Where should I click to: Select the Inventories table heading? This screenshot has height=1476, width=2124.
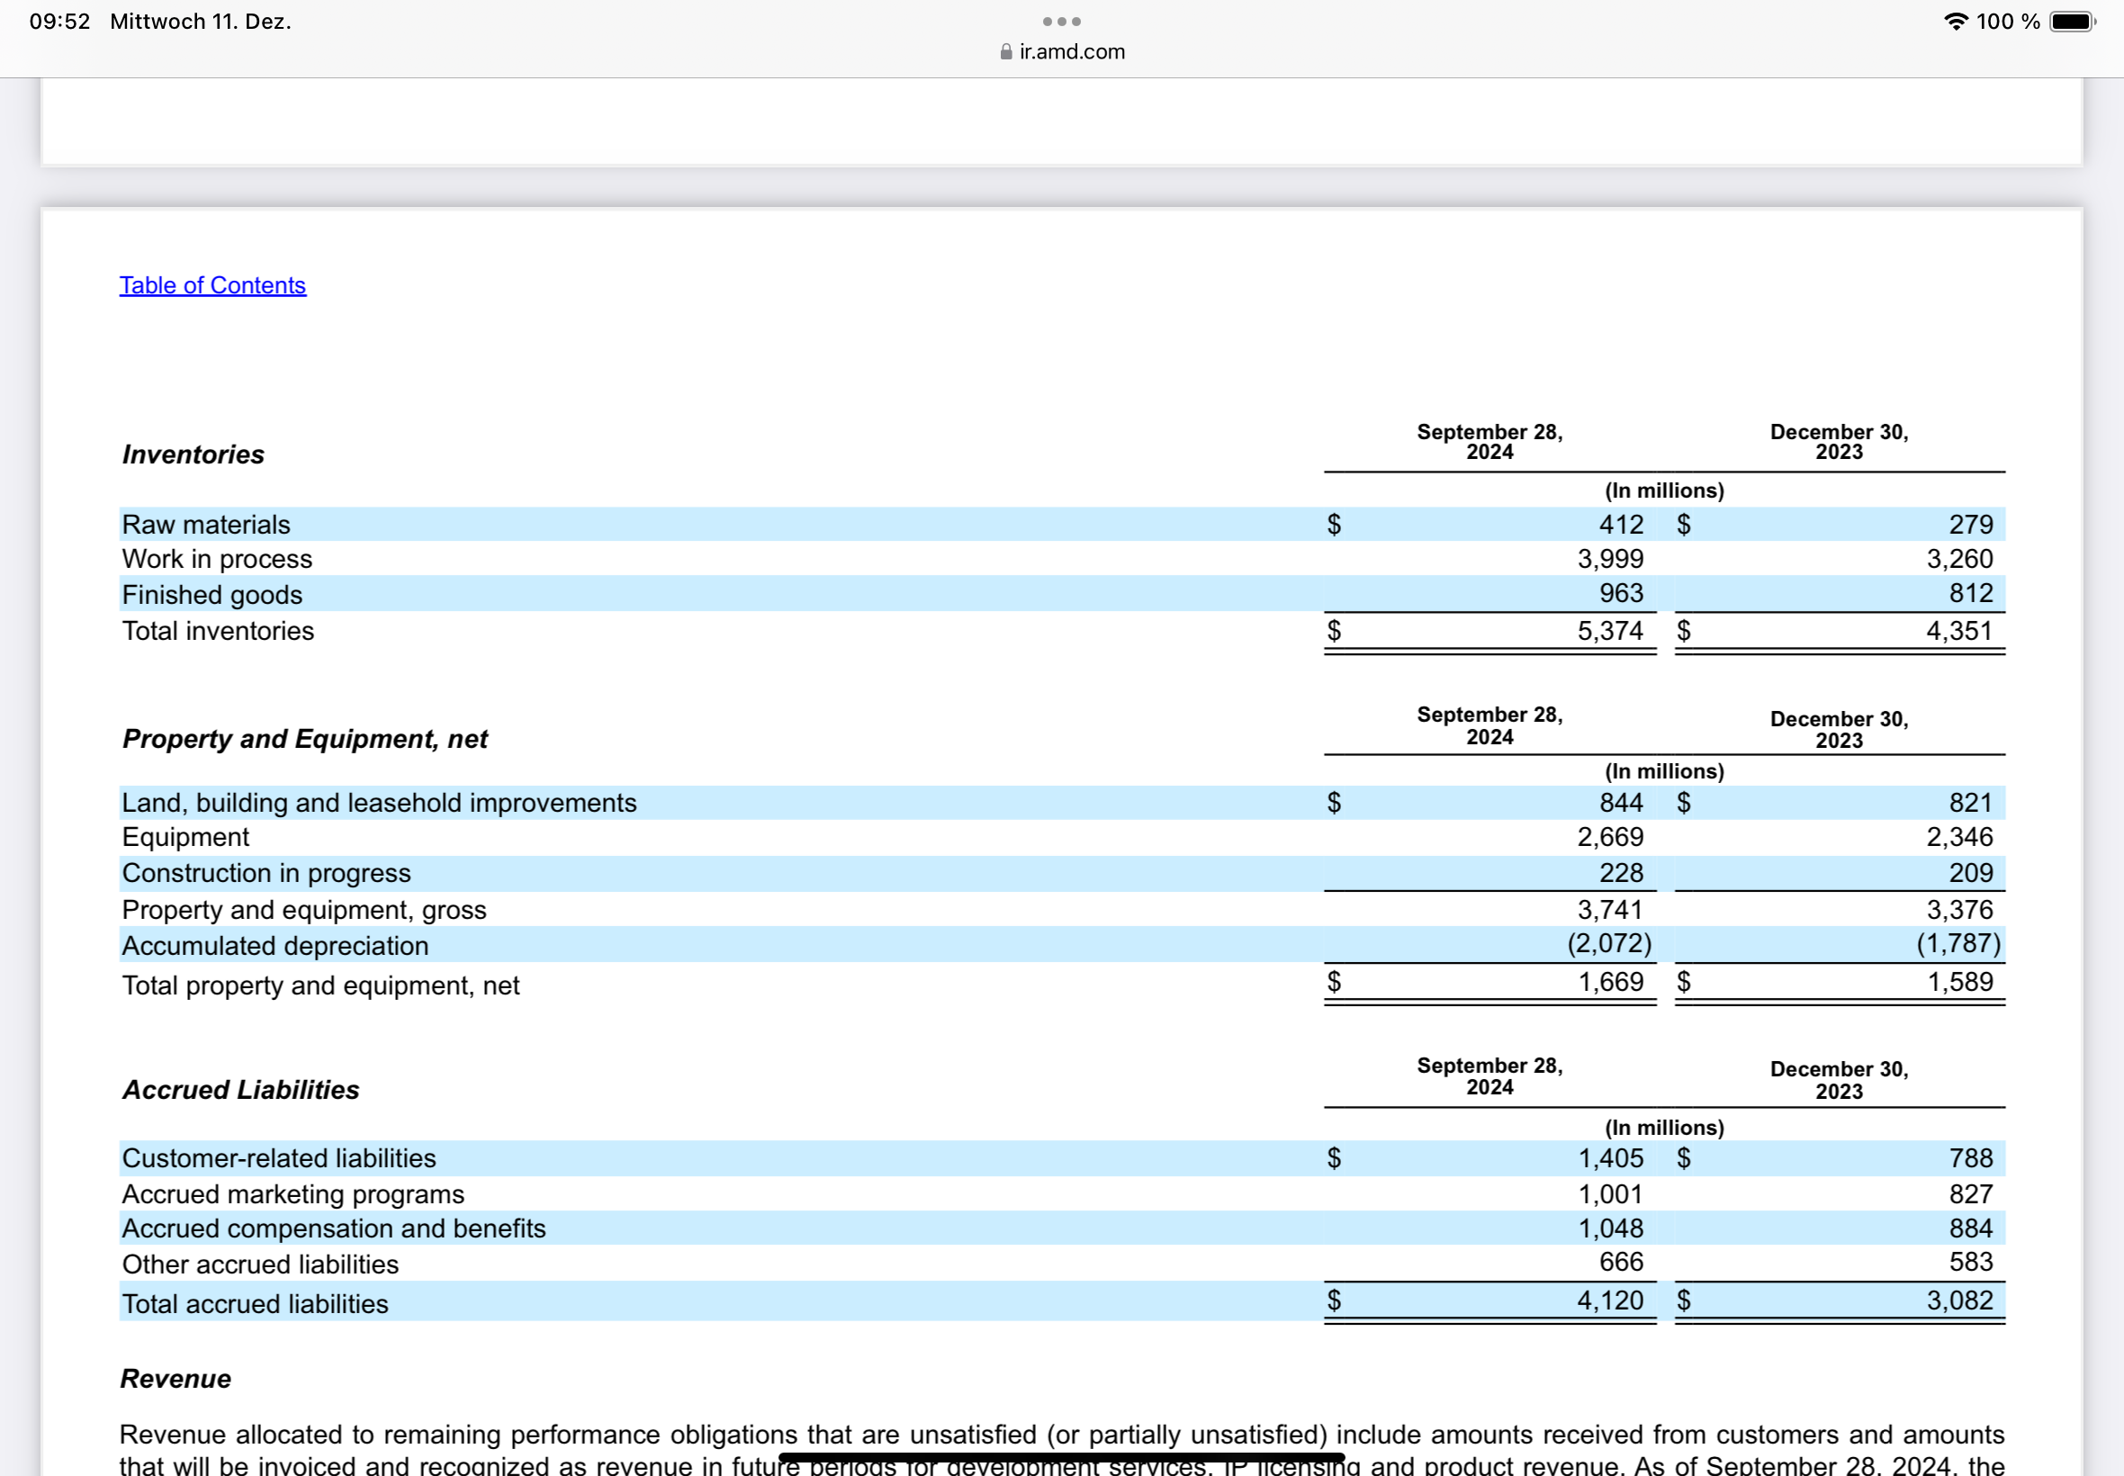point(193,454)
